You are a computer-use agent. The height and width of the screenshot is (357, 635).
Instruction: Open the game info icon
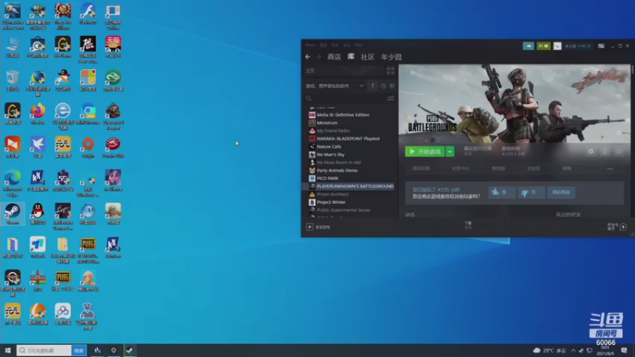(x=605, y=152)
